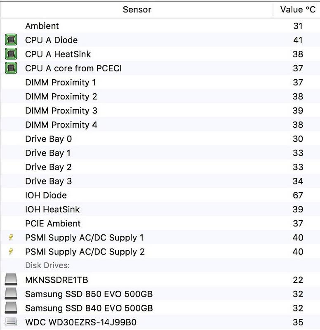
Task: Select the Ambient sensor row
Action: coord(42,26)
